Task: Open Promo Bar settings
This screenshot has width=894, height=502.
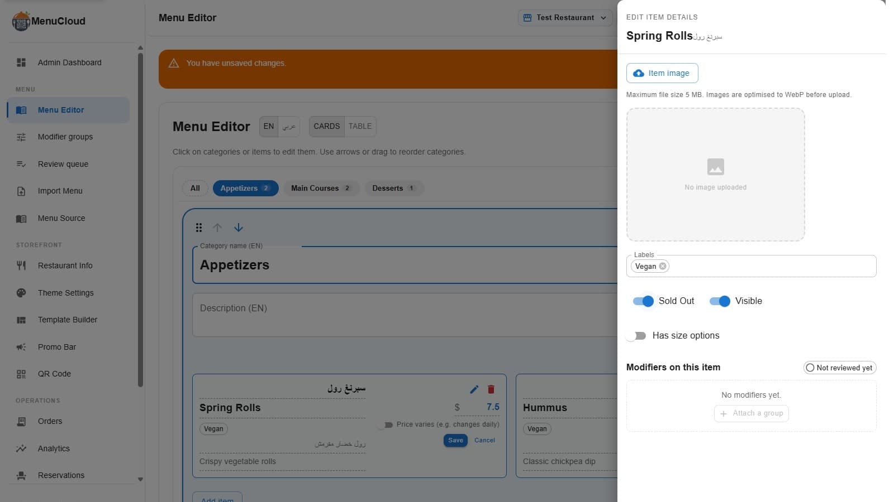Action: 68,347
